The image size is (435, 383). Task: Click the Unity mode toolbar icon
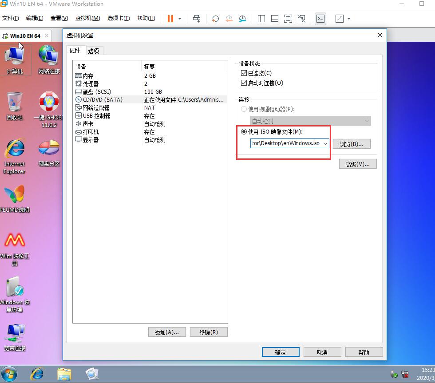tap(301, 19)
